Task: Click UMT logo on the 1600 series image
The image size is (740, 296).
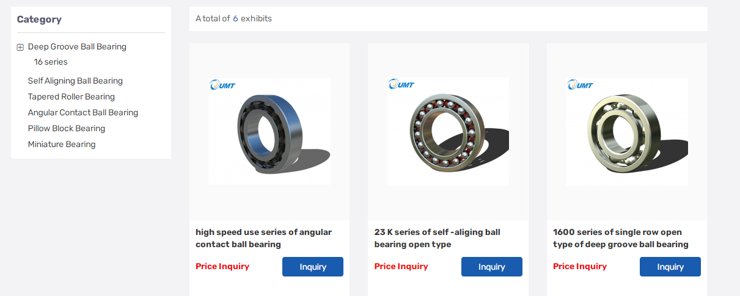Action: coord(580,85)
